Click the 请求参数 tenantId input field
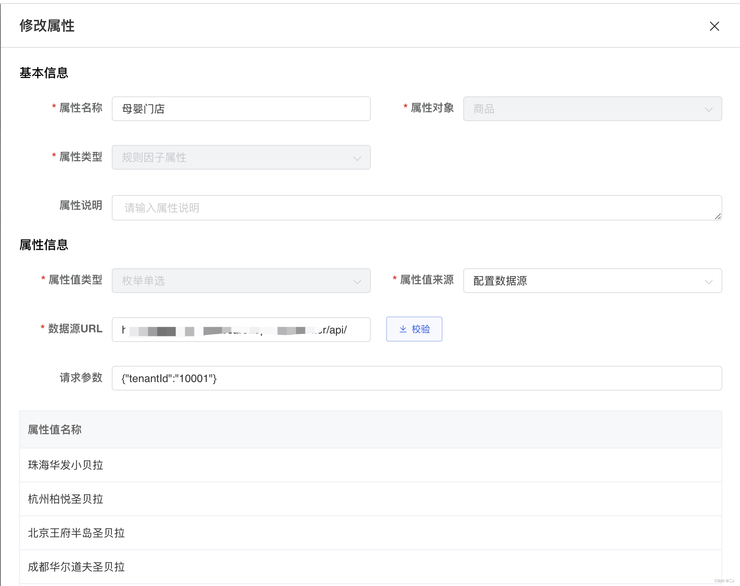The image size is (740, 586). (x=416, y=378)
